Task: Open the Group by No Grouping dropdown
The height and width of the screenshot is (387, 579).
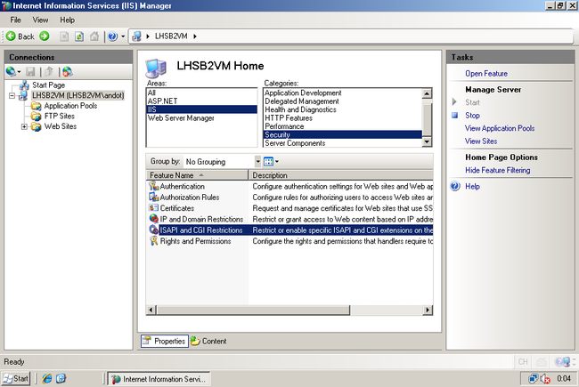Action: coord(257,162)
